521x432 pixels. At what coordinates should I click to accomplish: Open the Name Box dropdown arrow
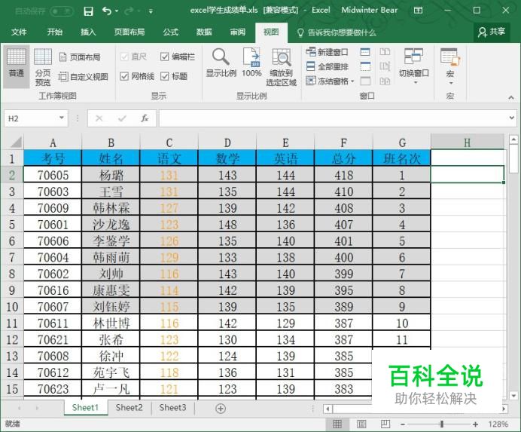(x=62, y=118)
